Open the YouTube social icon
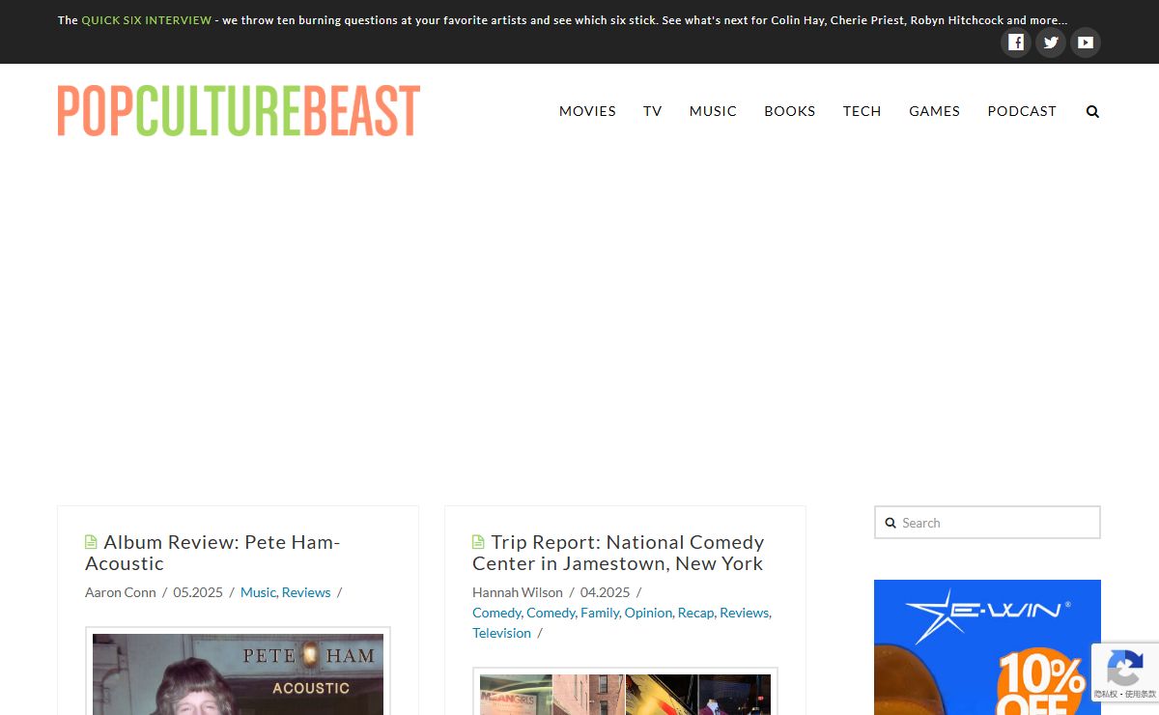The width and height of the screenshot is (1159, 715). [1086, 43]
